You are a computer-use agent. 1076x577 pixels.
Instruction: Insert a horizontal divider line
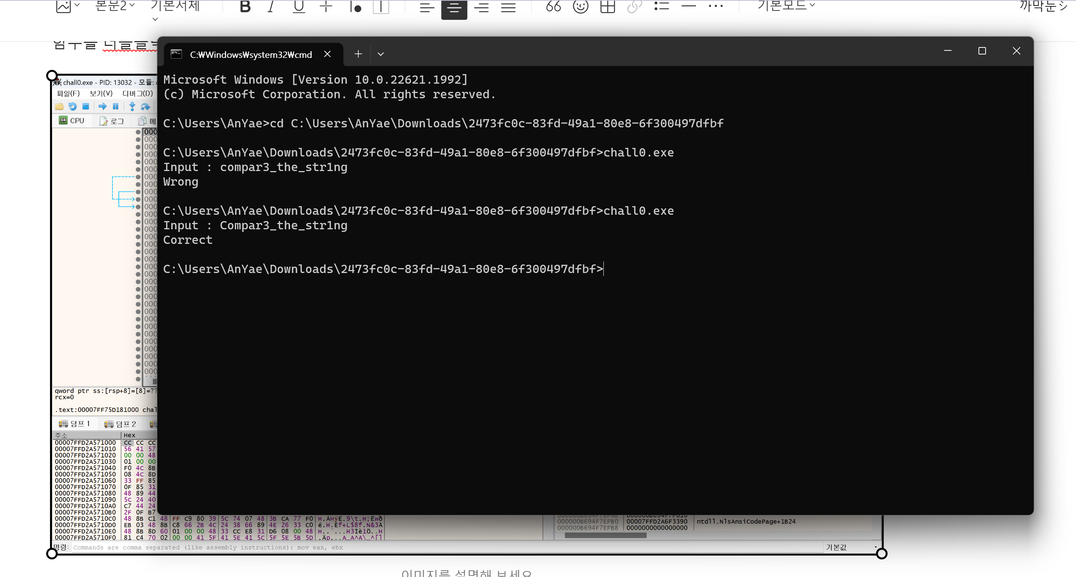688,6
